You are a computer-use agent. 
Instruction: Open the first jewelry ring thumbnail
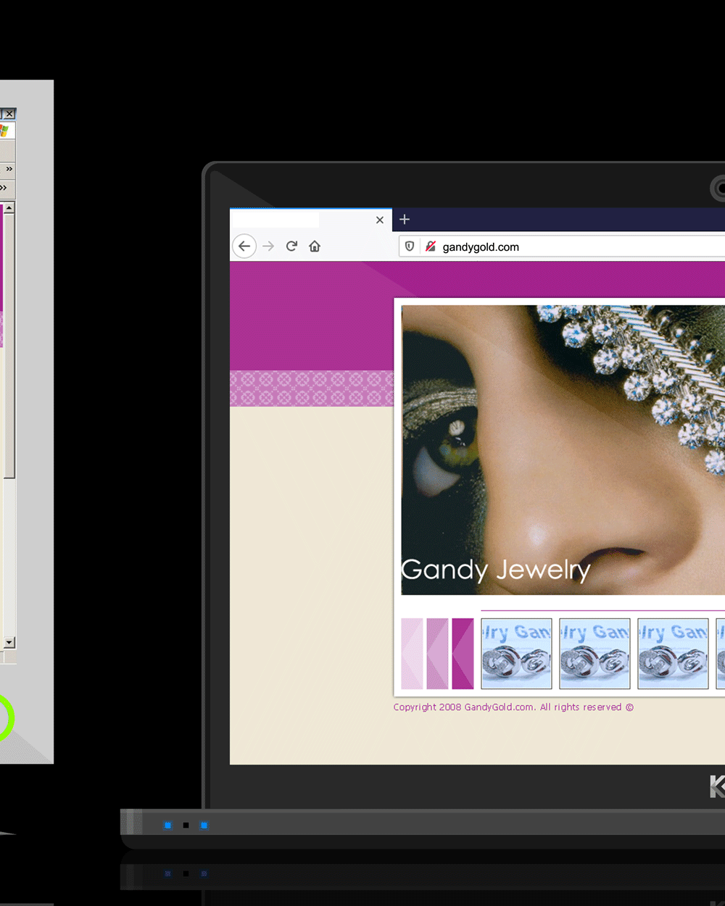(516, 653)
